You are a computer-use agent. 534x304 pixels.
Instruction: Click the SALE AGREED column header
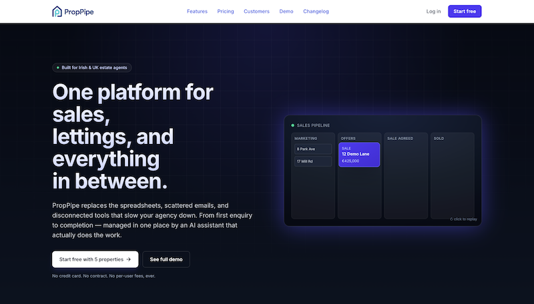[400, 139]
